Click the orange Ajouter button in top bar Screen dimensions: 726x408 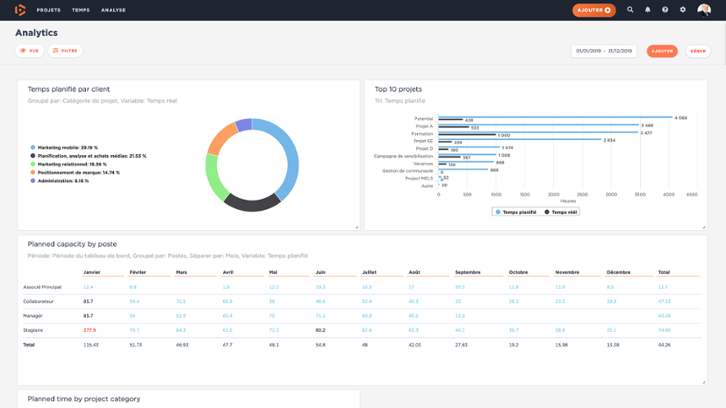(593, 10)
